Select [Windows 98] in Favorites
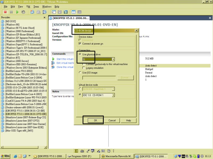213x159 pixels. click(12, 25)
